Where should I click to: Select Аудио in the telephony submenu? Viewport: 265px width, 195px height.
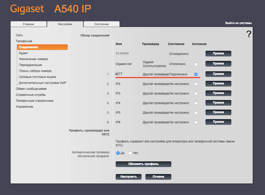(x=23, y=53)
